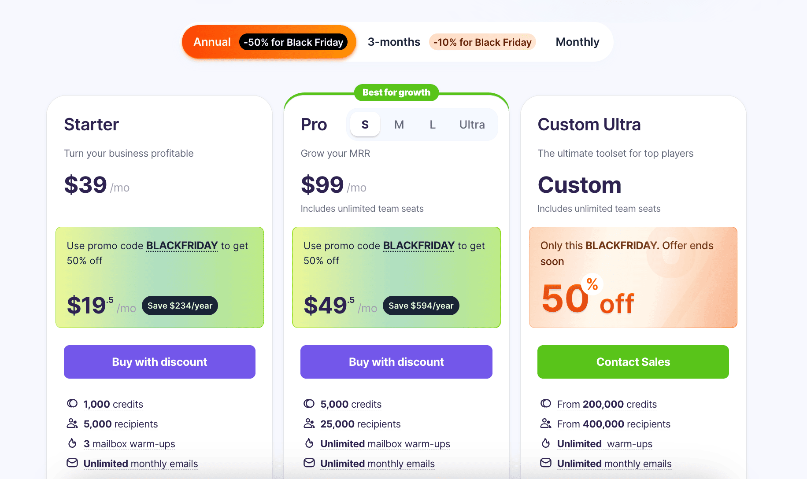Click the credits icon in the Starter card
807x479 pixels.
coord(72,403)
